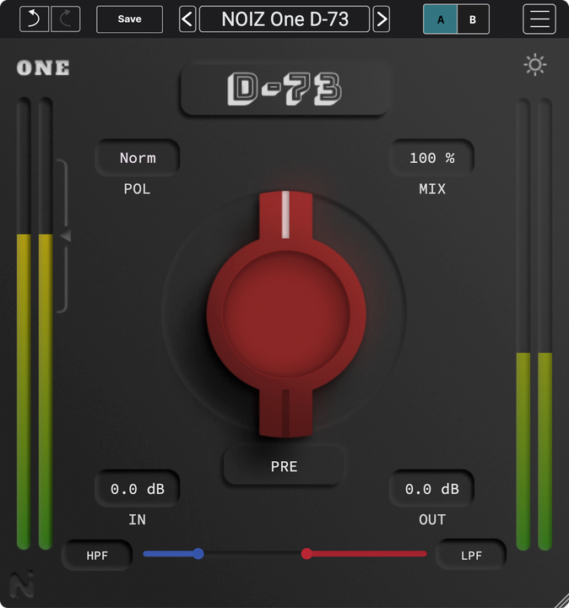Click the red PRE drive knob
Screen dimensions: 569x608
tap(286, 314)
